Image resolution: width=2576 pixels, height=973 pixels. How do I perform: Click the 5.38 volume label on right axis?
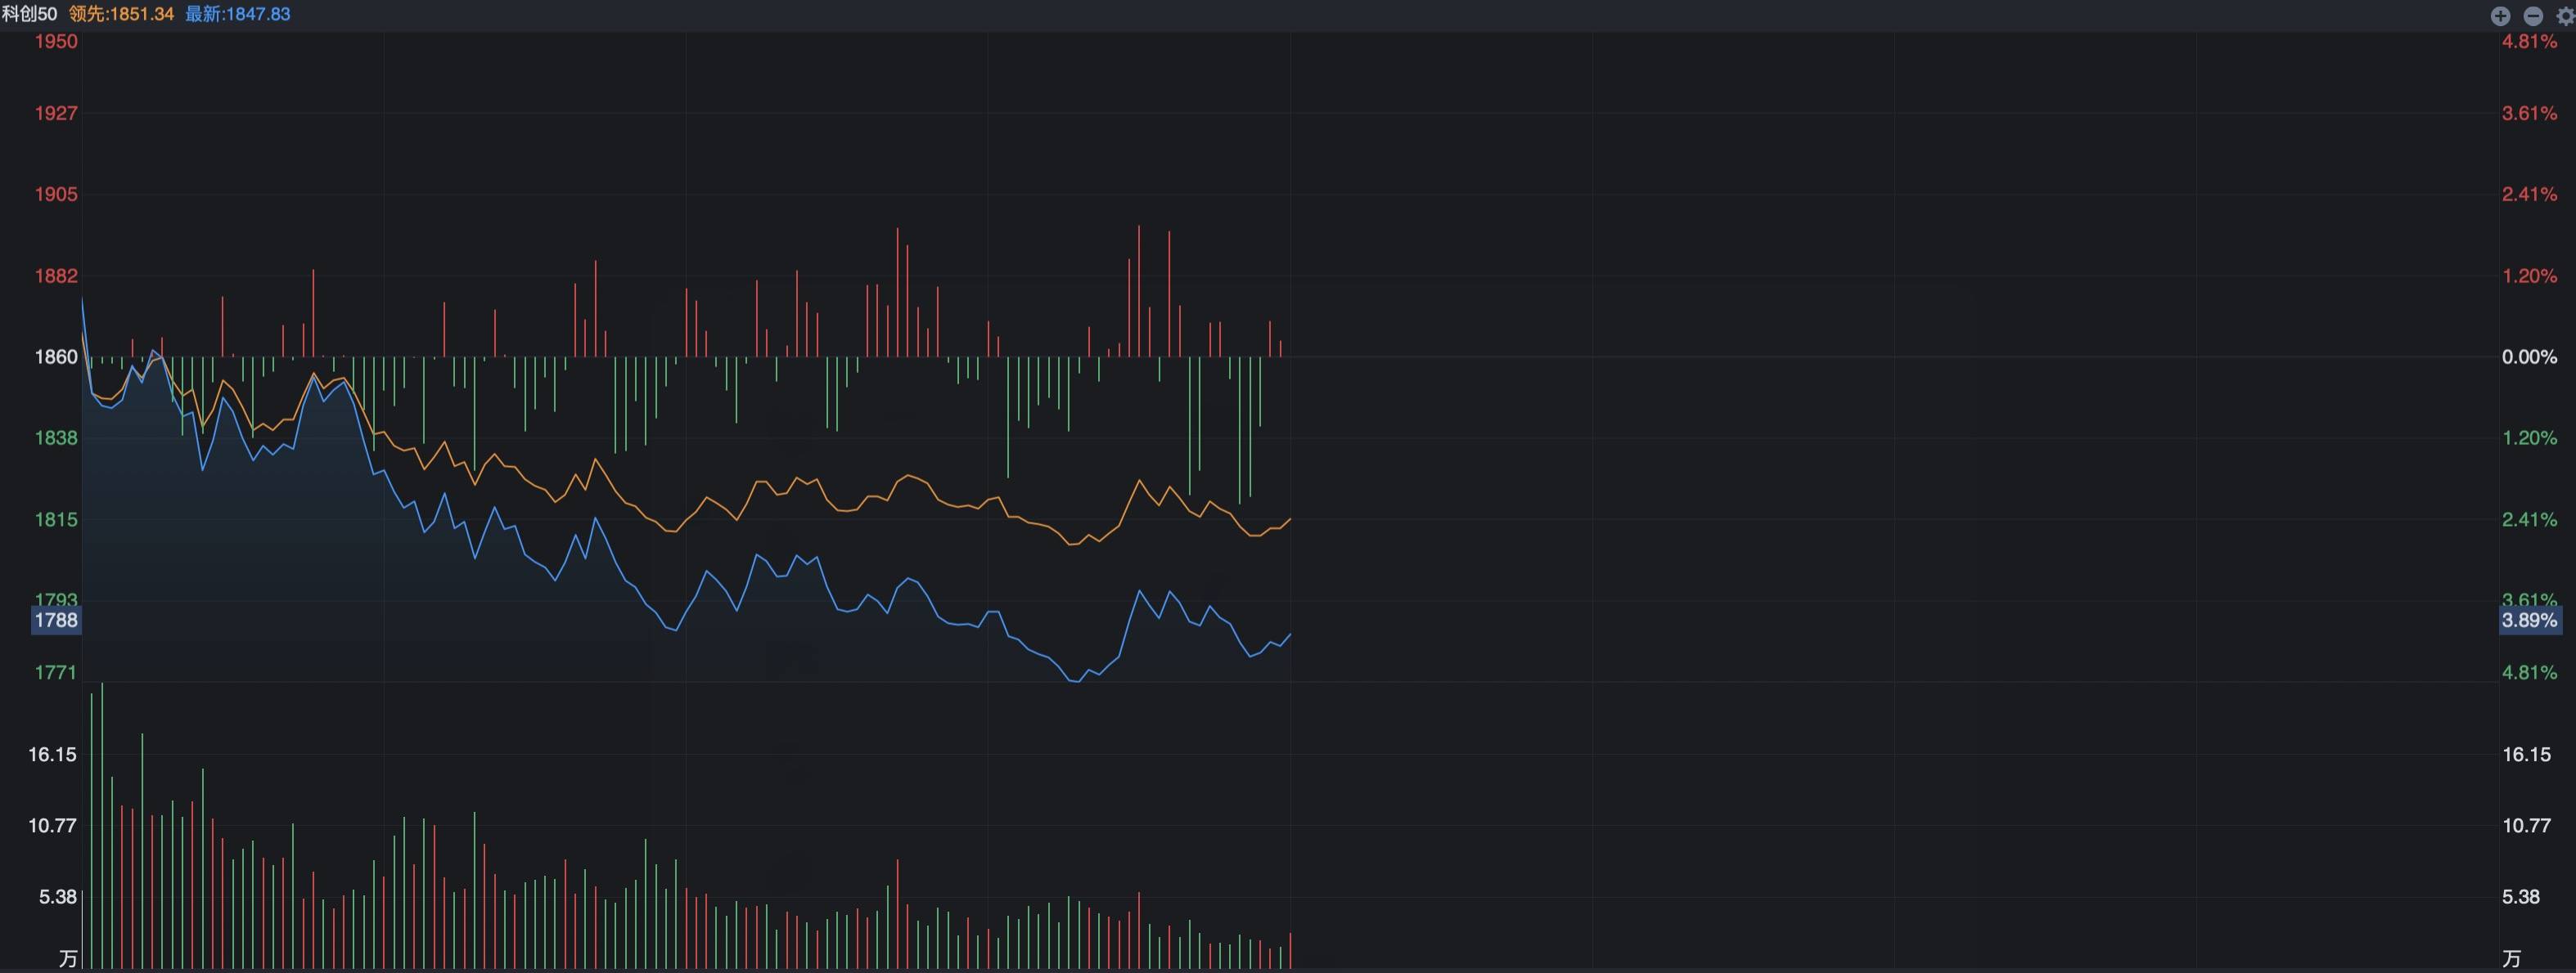pos(2521,897)
